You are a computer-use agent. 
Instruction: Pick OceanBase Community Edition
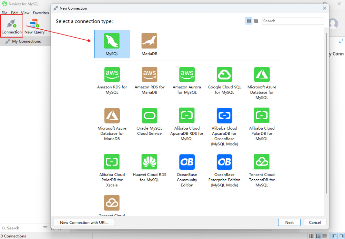(187, 171)
